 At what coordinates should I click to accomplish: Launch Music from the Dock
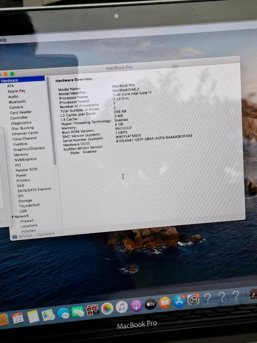coord(122,307)
